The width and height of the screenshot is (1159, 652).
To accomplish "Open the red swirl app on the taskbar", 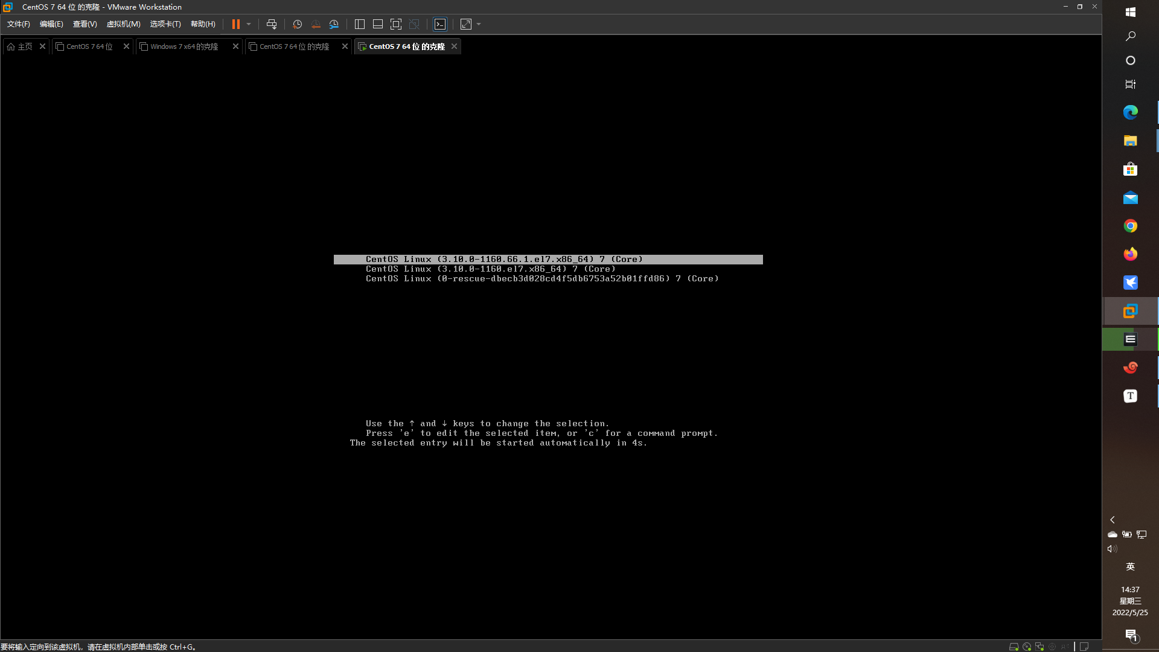I will coord(1131,368).
